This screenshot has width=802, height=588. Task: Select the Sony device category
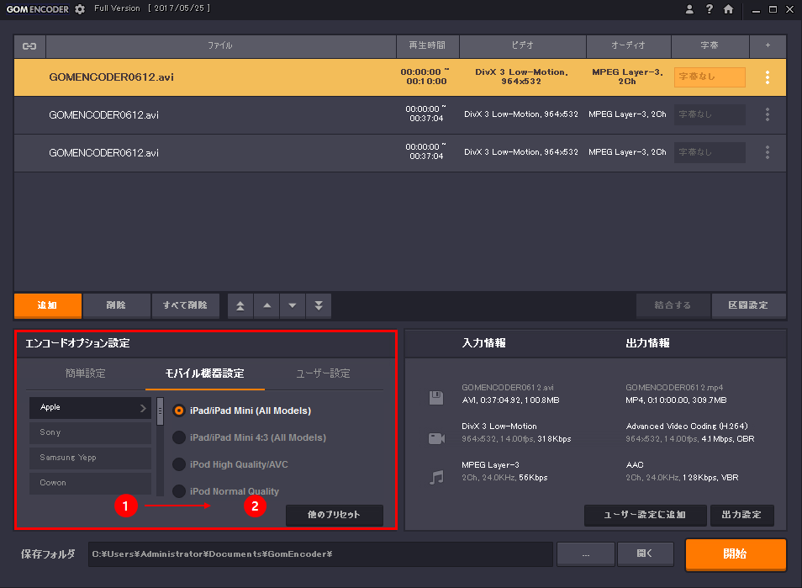tap(90, 432)
